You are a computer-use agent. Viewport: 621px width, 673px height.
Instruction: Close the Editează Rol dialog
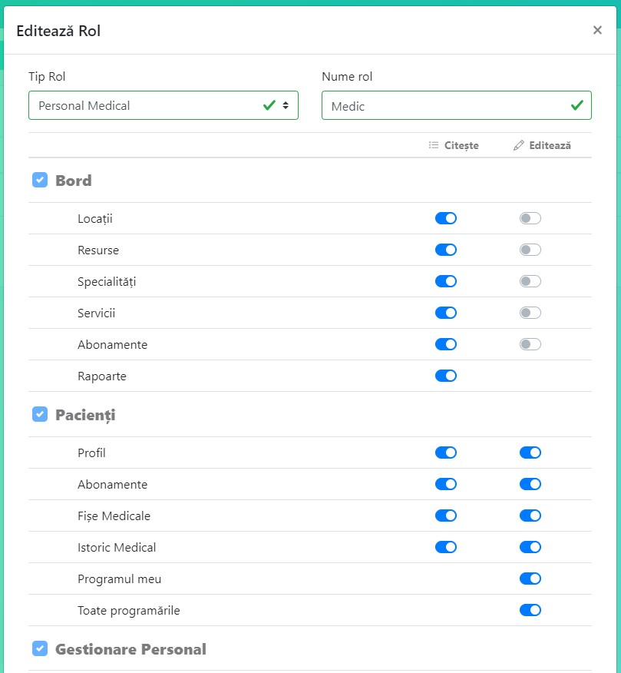coord(597,30)
